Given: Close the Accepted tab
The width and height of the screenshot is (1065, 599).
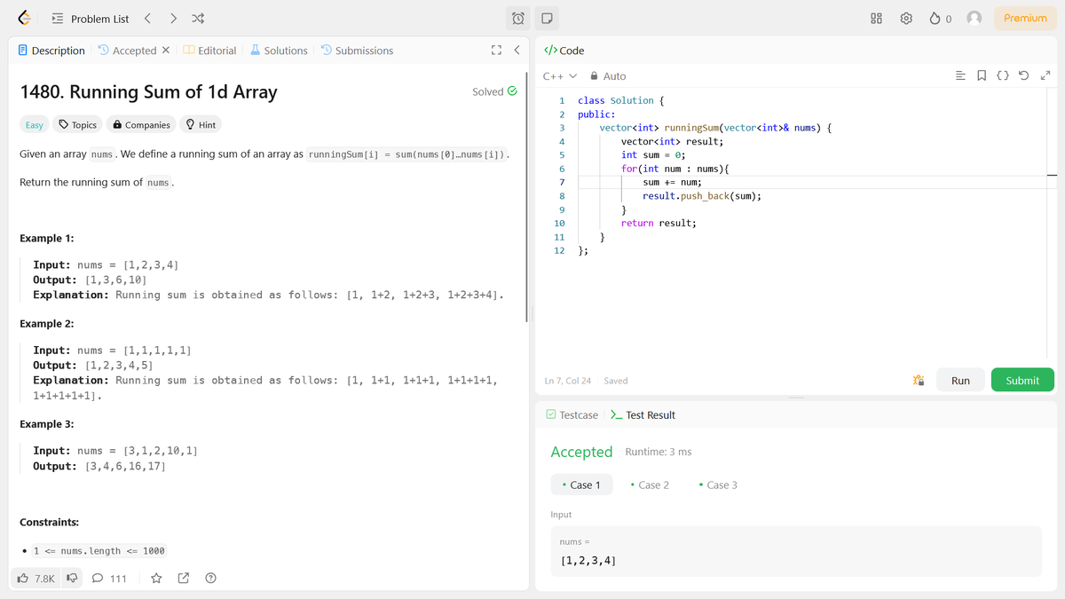Looking at the screenshot, I should (x=166, y=51).
